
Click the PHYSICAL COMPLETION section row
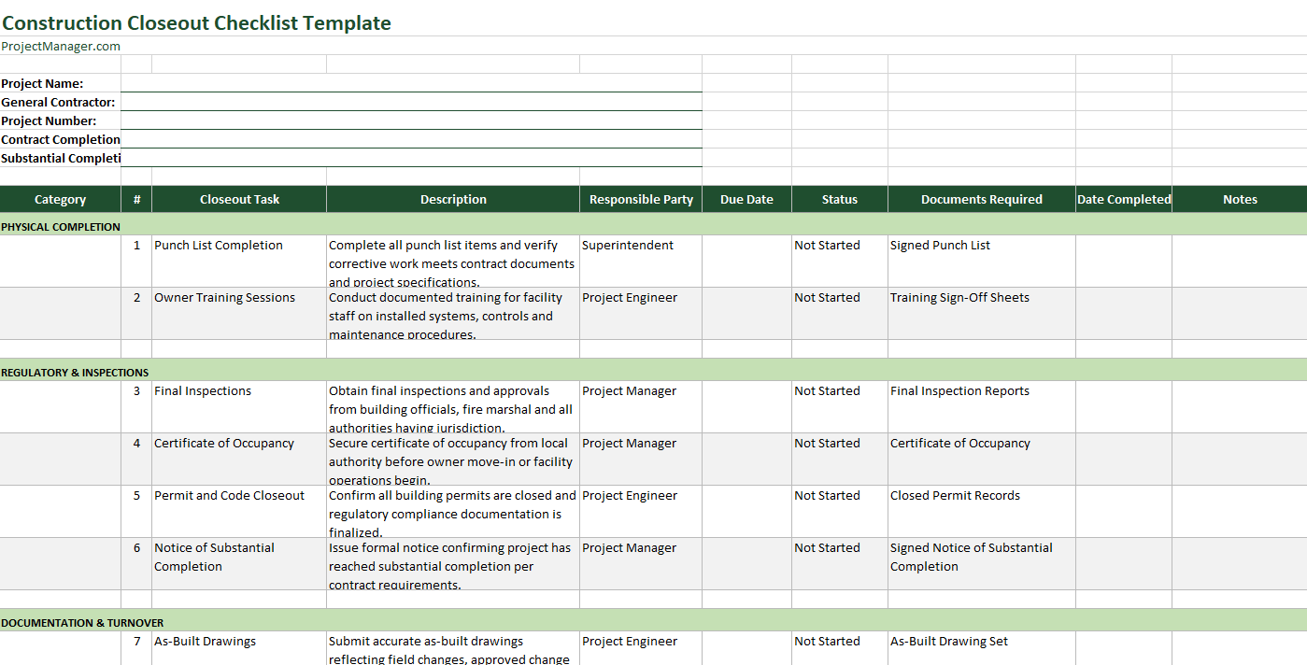pos(653,226)
